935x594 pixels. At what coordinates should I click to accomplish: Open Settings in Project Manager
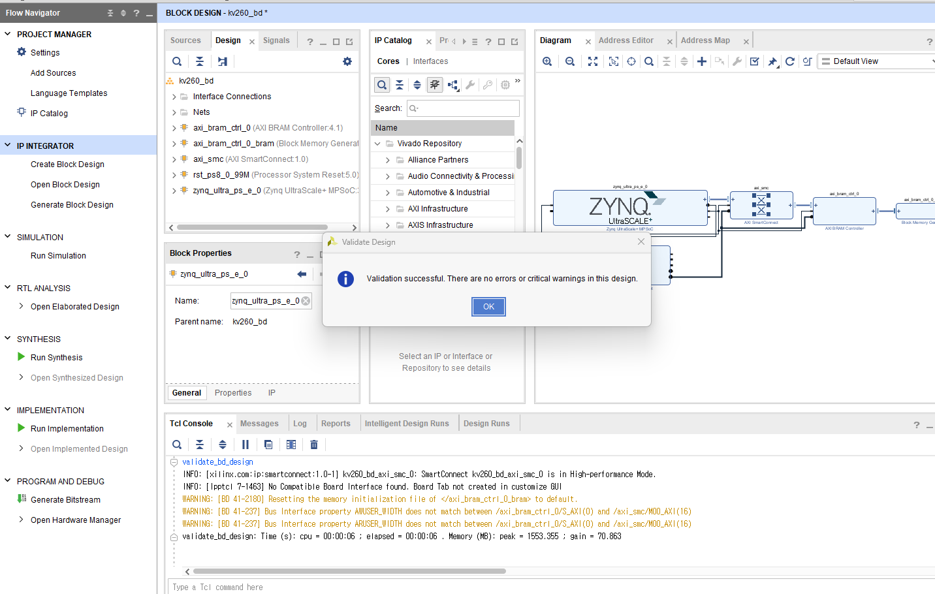tap(45, 53)
